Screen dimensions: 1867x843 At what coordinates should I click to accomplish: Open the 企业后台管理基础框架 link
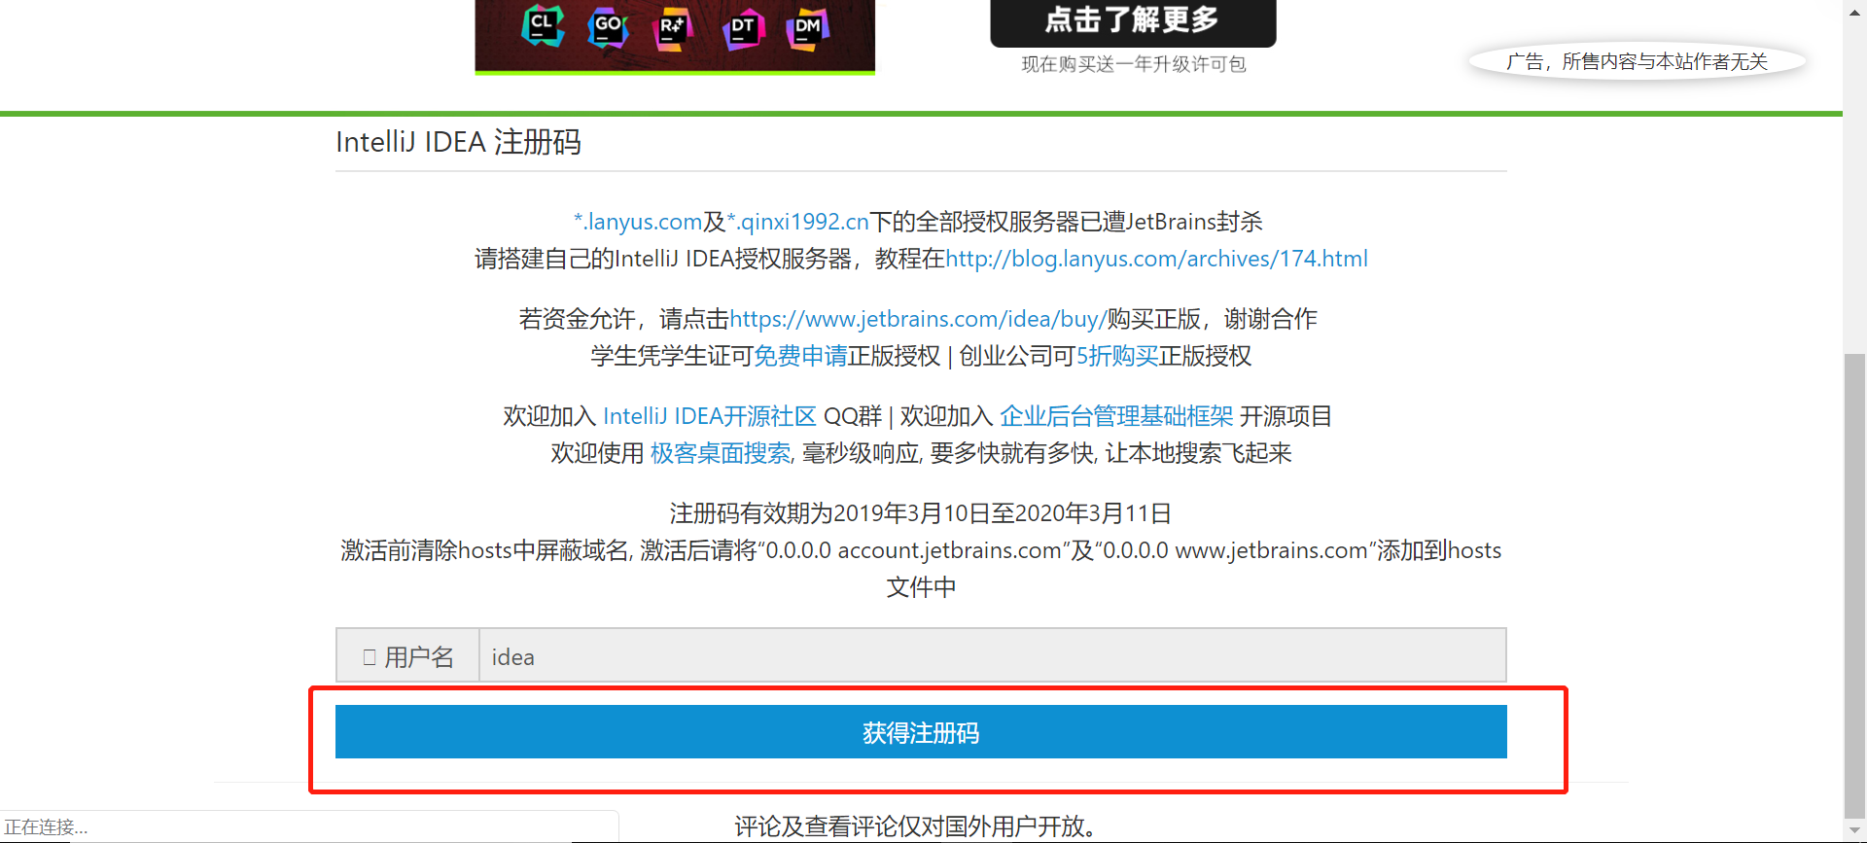pyautogui.click(x=1116, y=416)
